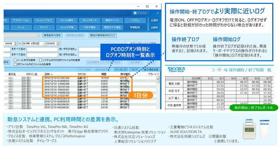Click the 日時 column sort arrow
The height and width of the screenshot is (148, 280).
52,74
